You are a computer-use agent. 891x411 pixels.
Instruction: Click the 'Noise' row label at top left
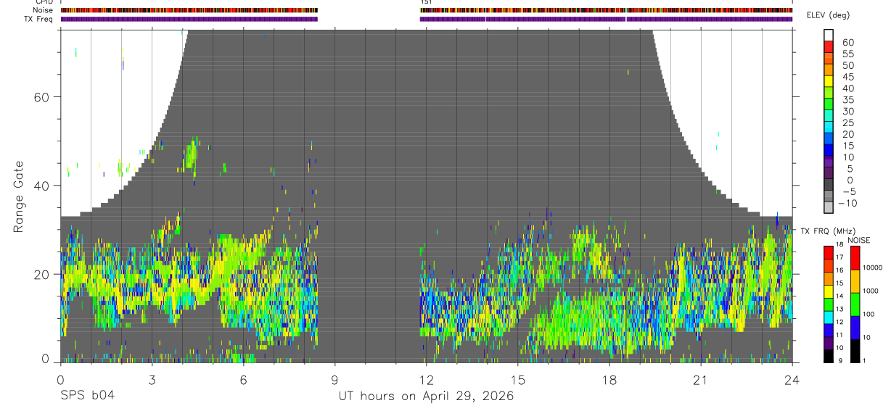[x=44, y=10]
